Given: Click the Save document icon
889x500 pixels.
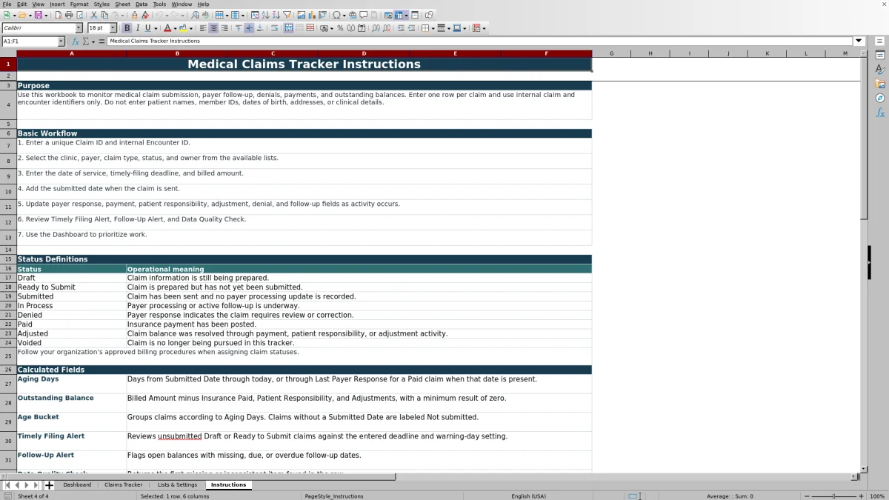Looking at the screenshot, I should point(38,15).
